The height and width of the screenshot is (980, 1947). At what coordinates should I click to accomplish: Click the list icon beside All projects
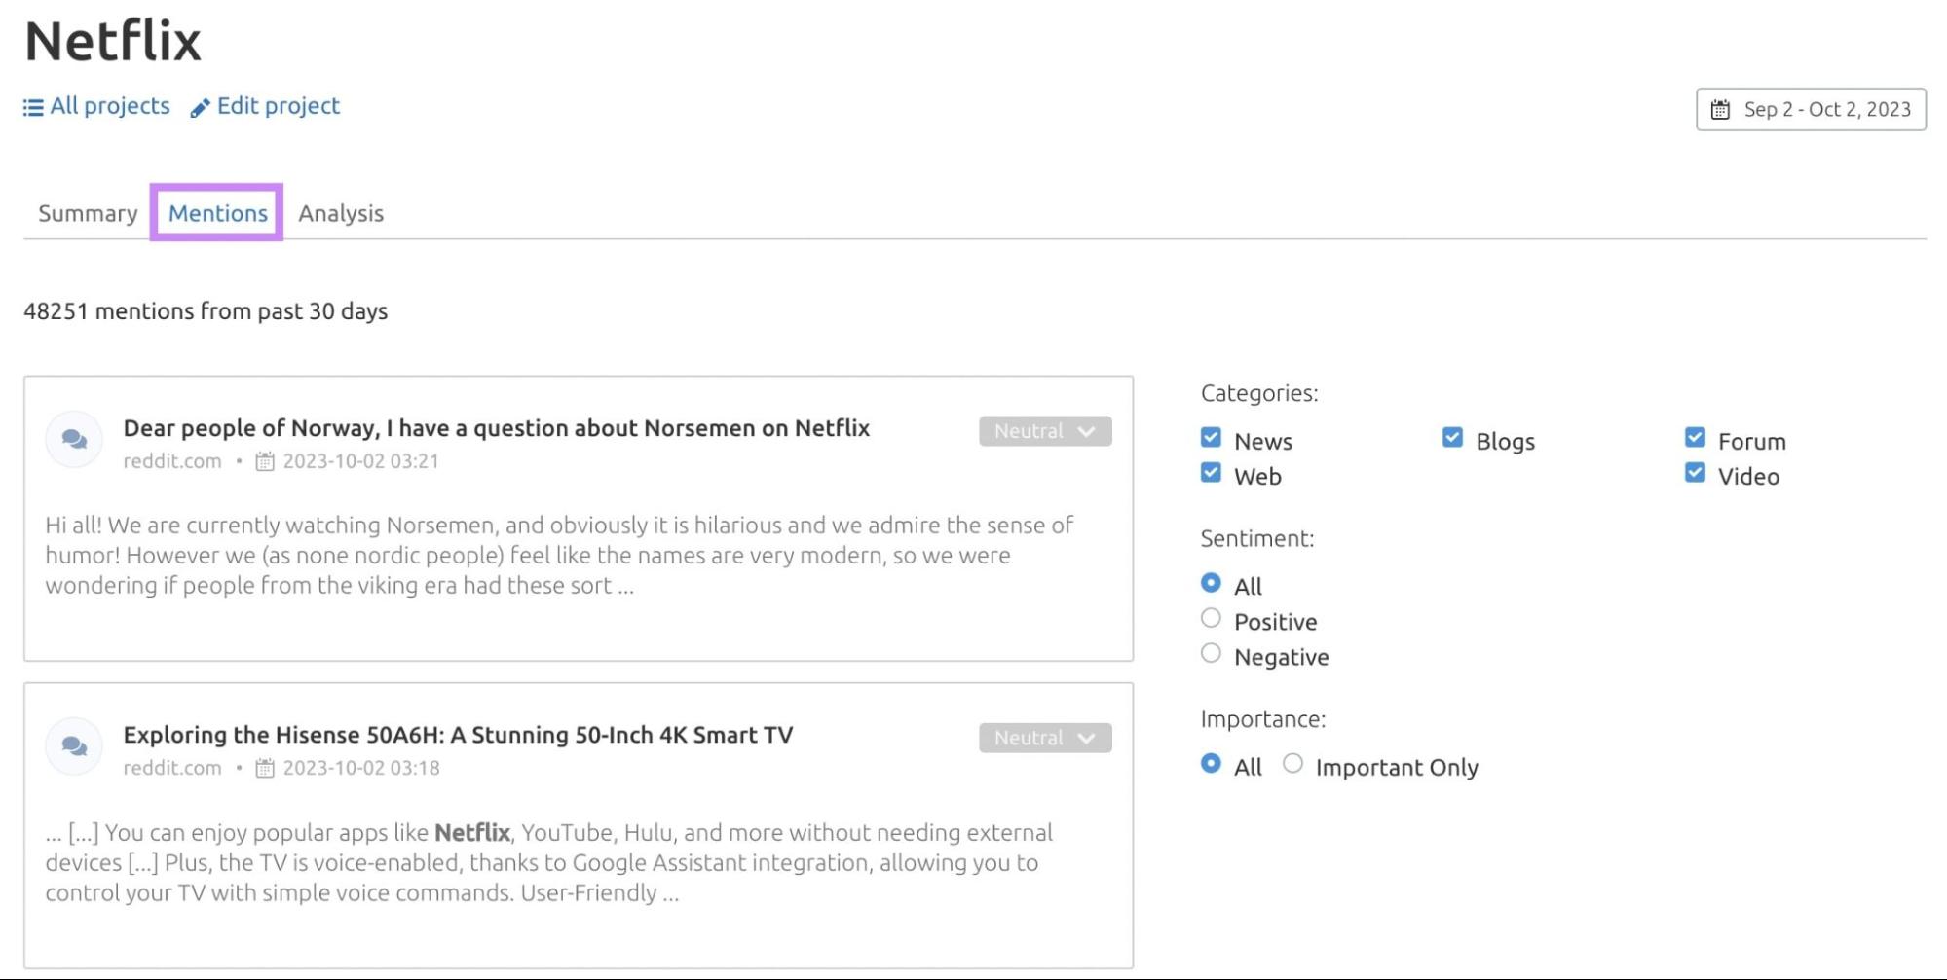[x=32, y=106]
